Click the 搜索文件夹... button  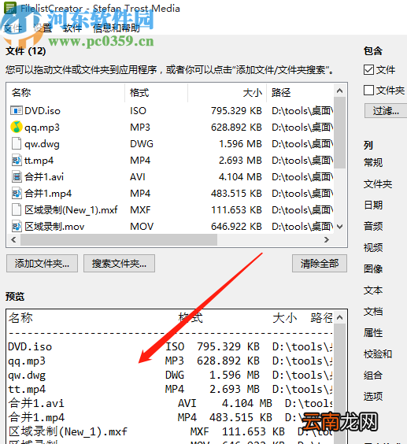point(119,264)
